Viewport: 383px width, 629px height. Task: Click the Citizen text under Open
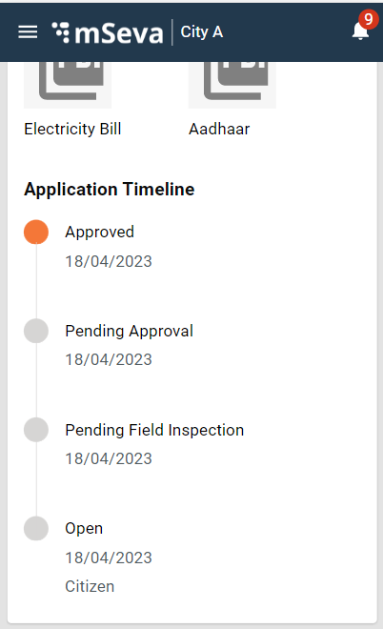pos(90,586)
